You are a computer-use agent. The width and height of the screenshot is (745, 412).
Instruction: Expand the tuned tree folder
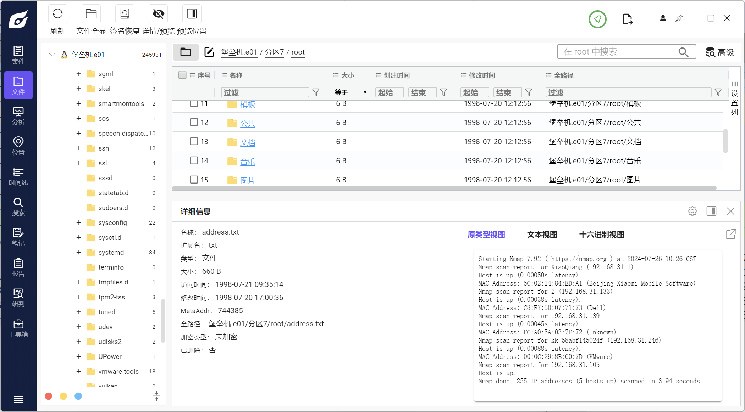coord(79,312)
